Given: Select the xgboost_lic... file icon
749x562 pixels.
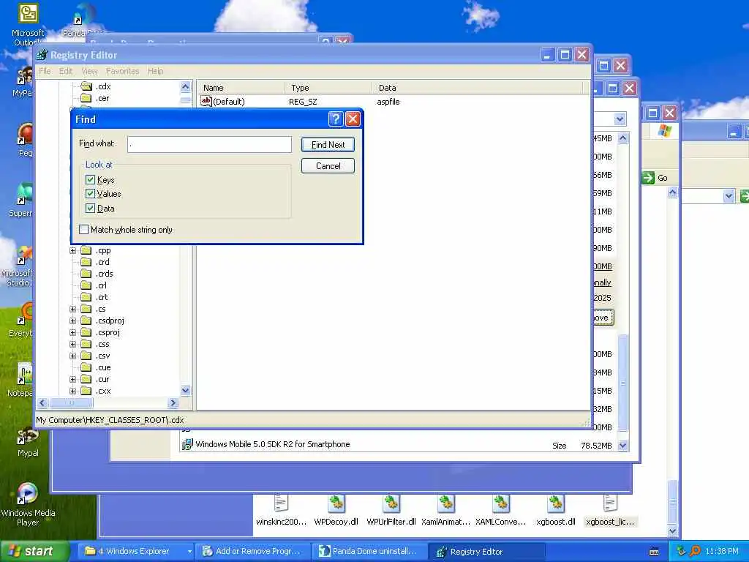Looking at the screenshot, I should pos(610,503).
